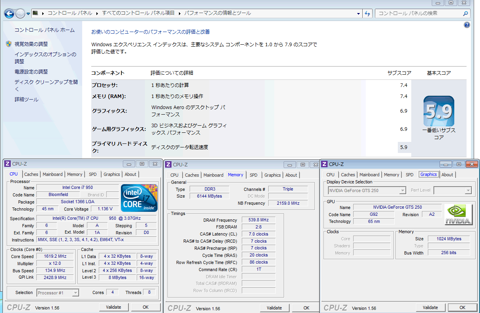Click the CPU-Z icon in left window title
Image resolution: width=480 pixels, height=313 pixels.
click(8, 164)
